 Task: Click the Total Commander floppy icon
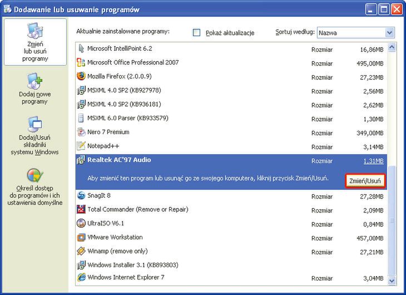point(81,209)
